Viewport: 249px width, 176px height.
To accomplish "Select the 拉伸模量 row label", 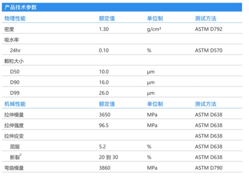I will pos(14,115).
